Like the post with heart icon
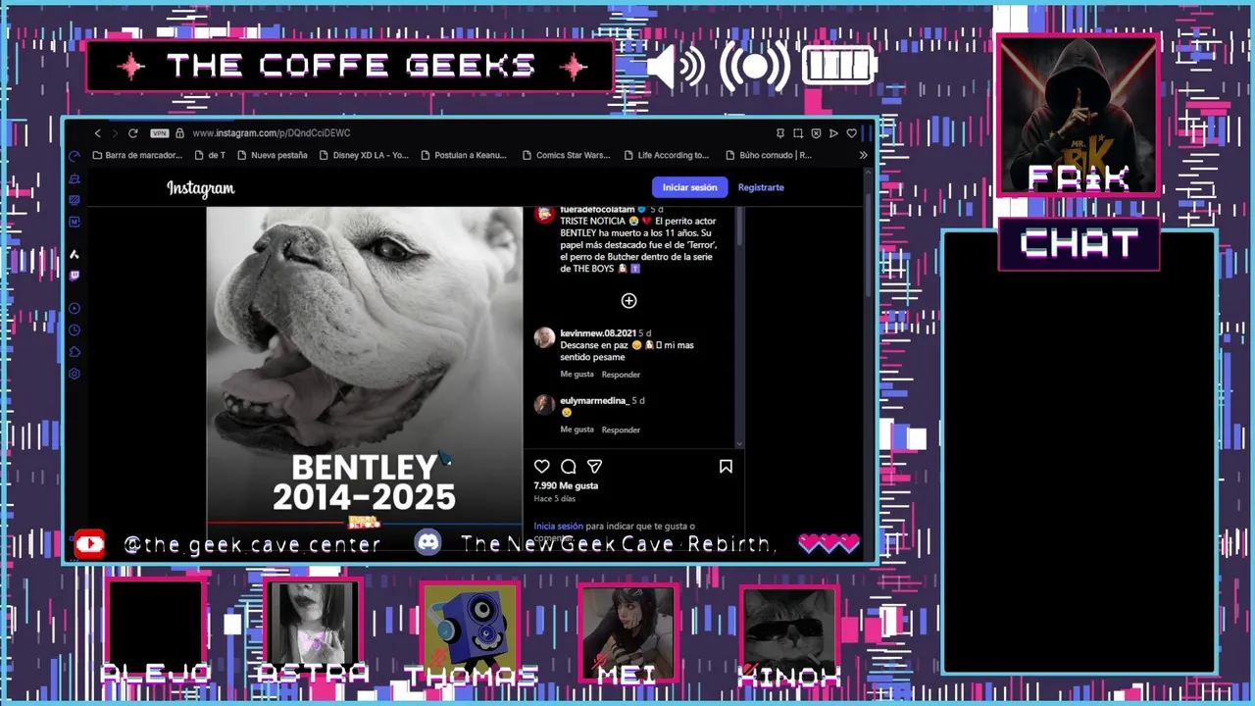1255x706 pixels. point(542,467)
